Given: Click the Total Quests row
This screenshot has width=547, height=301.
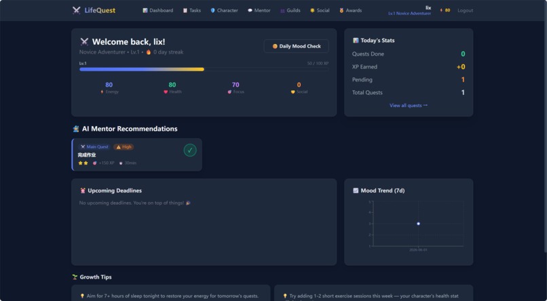Looking at the screenshot, I should 409,93.
